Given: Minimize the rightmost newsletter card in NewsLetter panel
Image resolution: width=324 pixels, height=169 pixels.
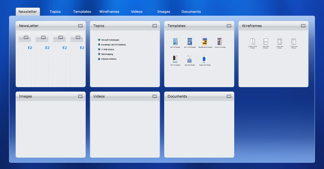Looking at the screenshot, I should 78,38.
